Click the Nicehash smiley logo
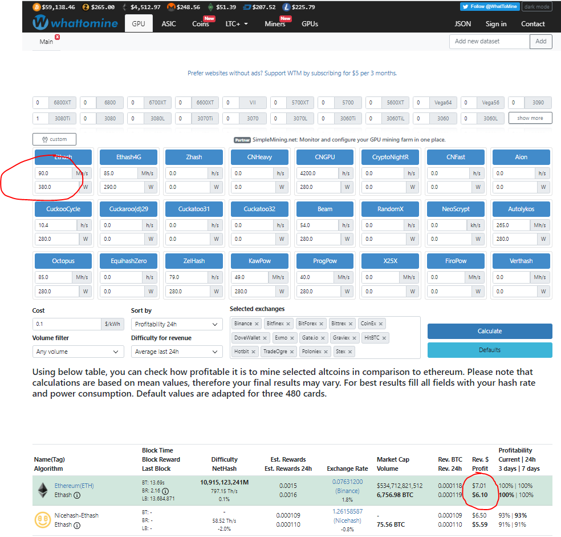The image size is (561, 537). click(43, 520)
